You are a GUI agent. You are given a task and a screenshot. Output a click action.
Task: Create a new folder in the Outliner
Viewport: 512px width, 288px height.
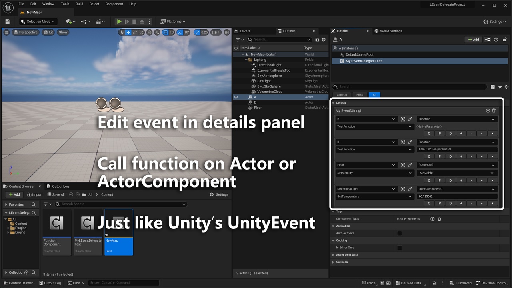tap(317, 40)
